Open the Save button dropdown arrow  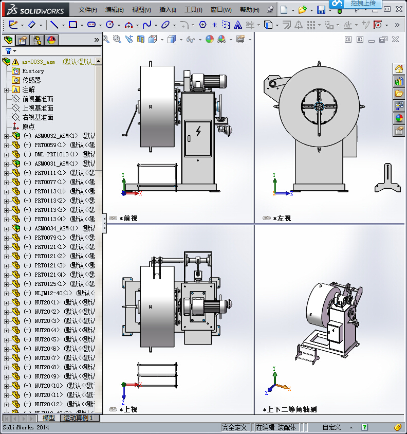330,10
